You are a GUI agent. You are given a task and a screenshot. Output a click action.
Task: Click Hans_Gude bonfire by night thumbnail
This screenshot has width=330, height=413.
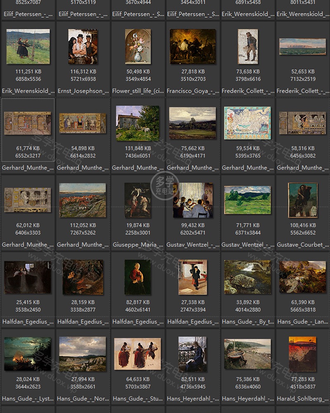point(28,354)
